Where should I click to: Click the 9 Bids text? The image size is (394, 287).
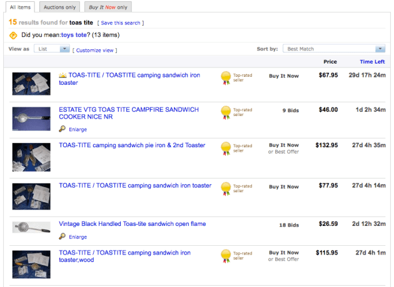(x=291, y=110)
